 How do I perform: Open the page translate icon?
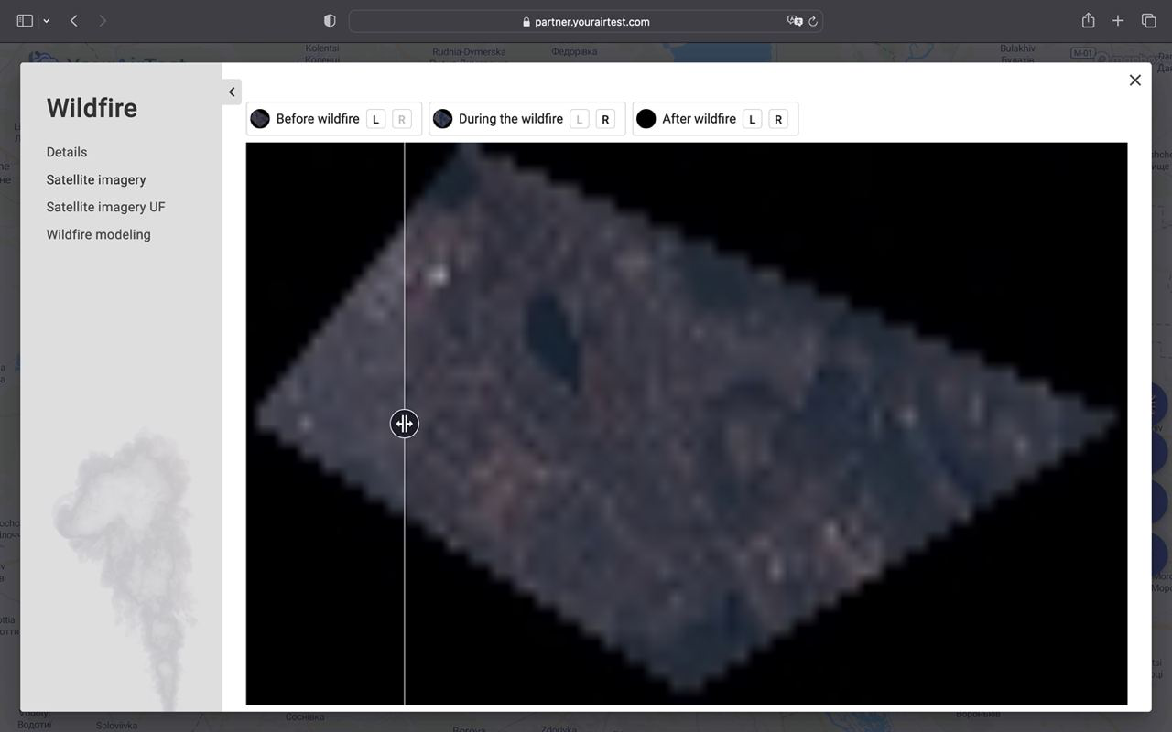pos(794,21)
